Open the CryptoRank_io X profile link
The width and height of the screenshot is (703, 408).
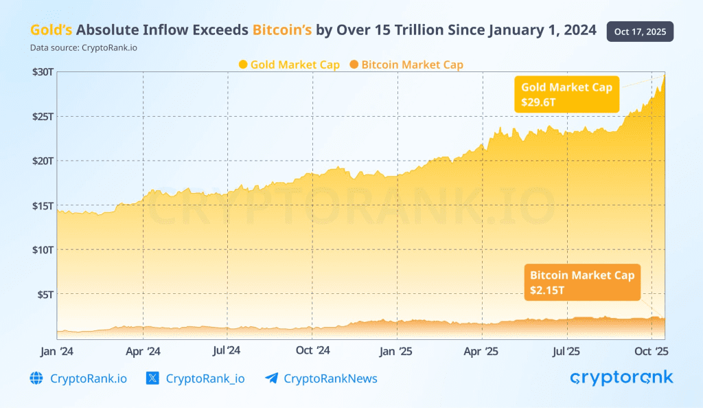pos(205,378)
